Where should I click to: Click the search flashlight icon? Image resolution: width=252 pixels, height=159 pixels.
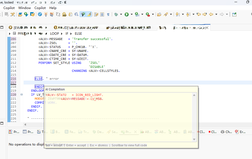point(166,15)
